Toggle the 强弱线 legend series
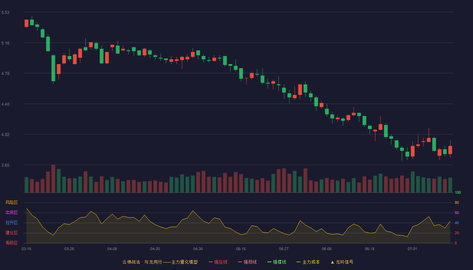The height and width of the screenshot is (270, 473). pos(247,262)
